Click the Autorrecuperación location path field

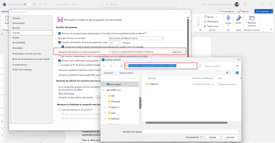[x=139, y=52]
